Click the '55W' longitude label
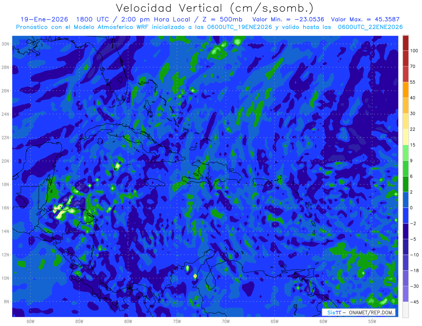This screenshot has height=326, width=422. tap(372, 321)
